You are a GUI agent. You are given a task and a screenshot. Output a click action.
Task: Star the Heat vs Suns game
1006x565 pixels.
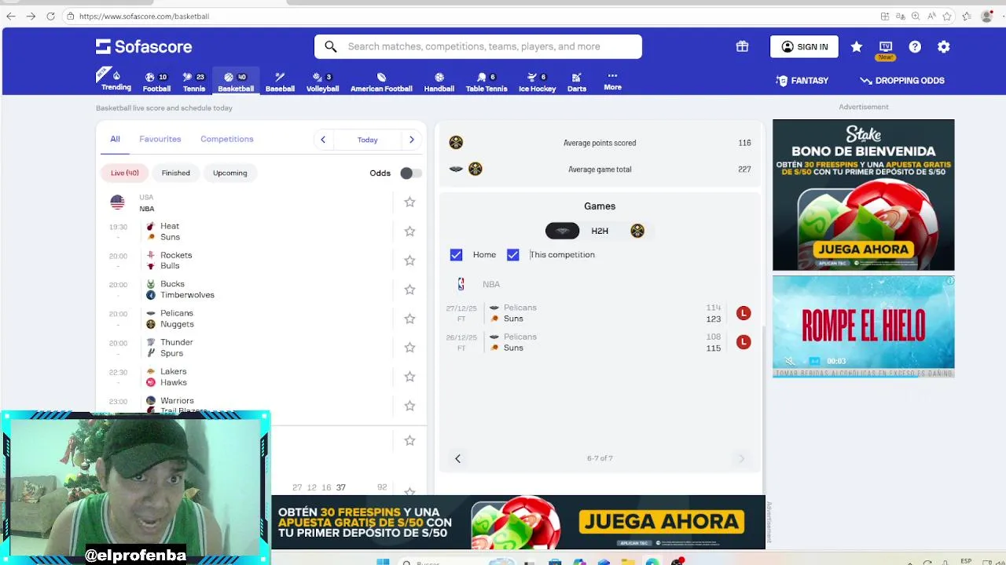[x=409, y=231]
